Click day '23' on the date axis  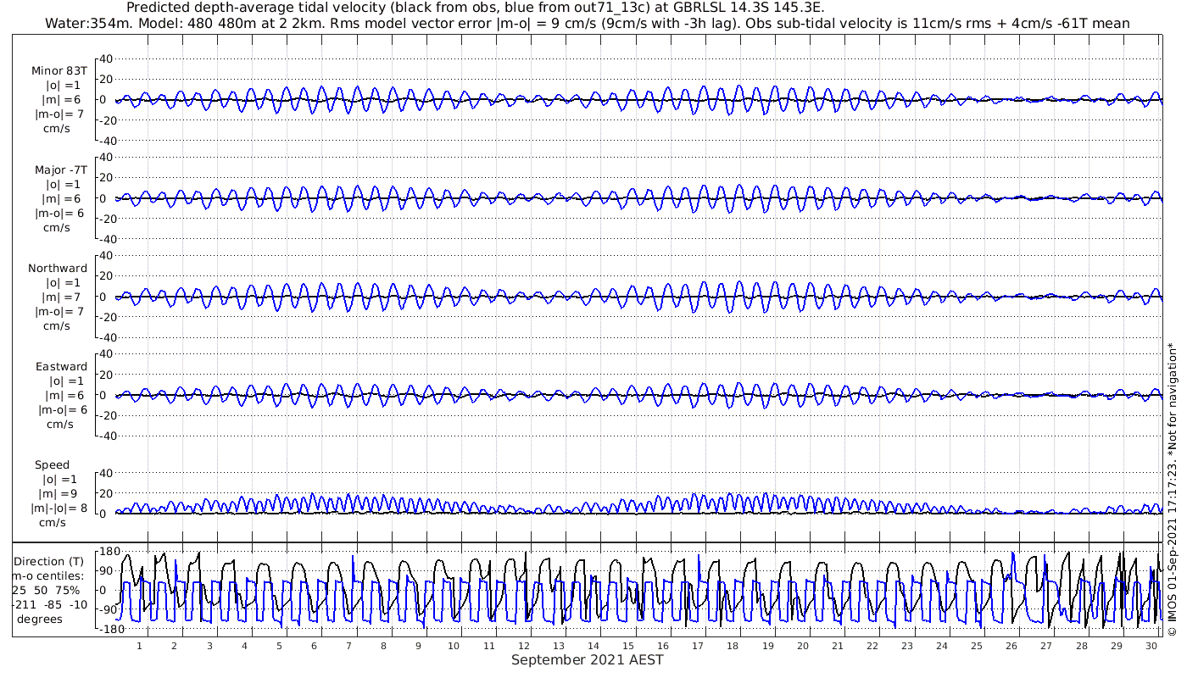pyautogui.click(x=907, y=646)
